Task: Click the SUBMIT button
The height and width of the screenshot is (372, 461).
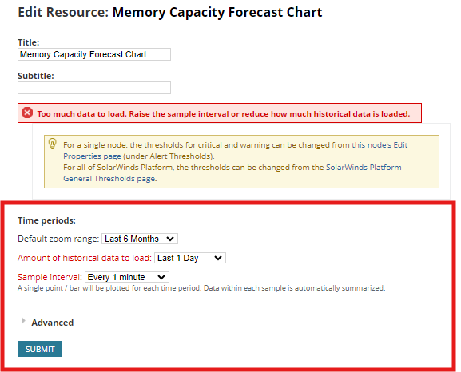Action: click(40, 349)
